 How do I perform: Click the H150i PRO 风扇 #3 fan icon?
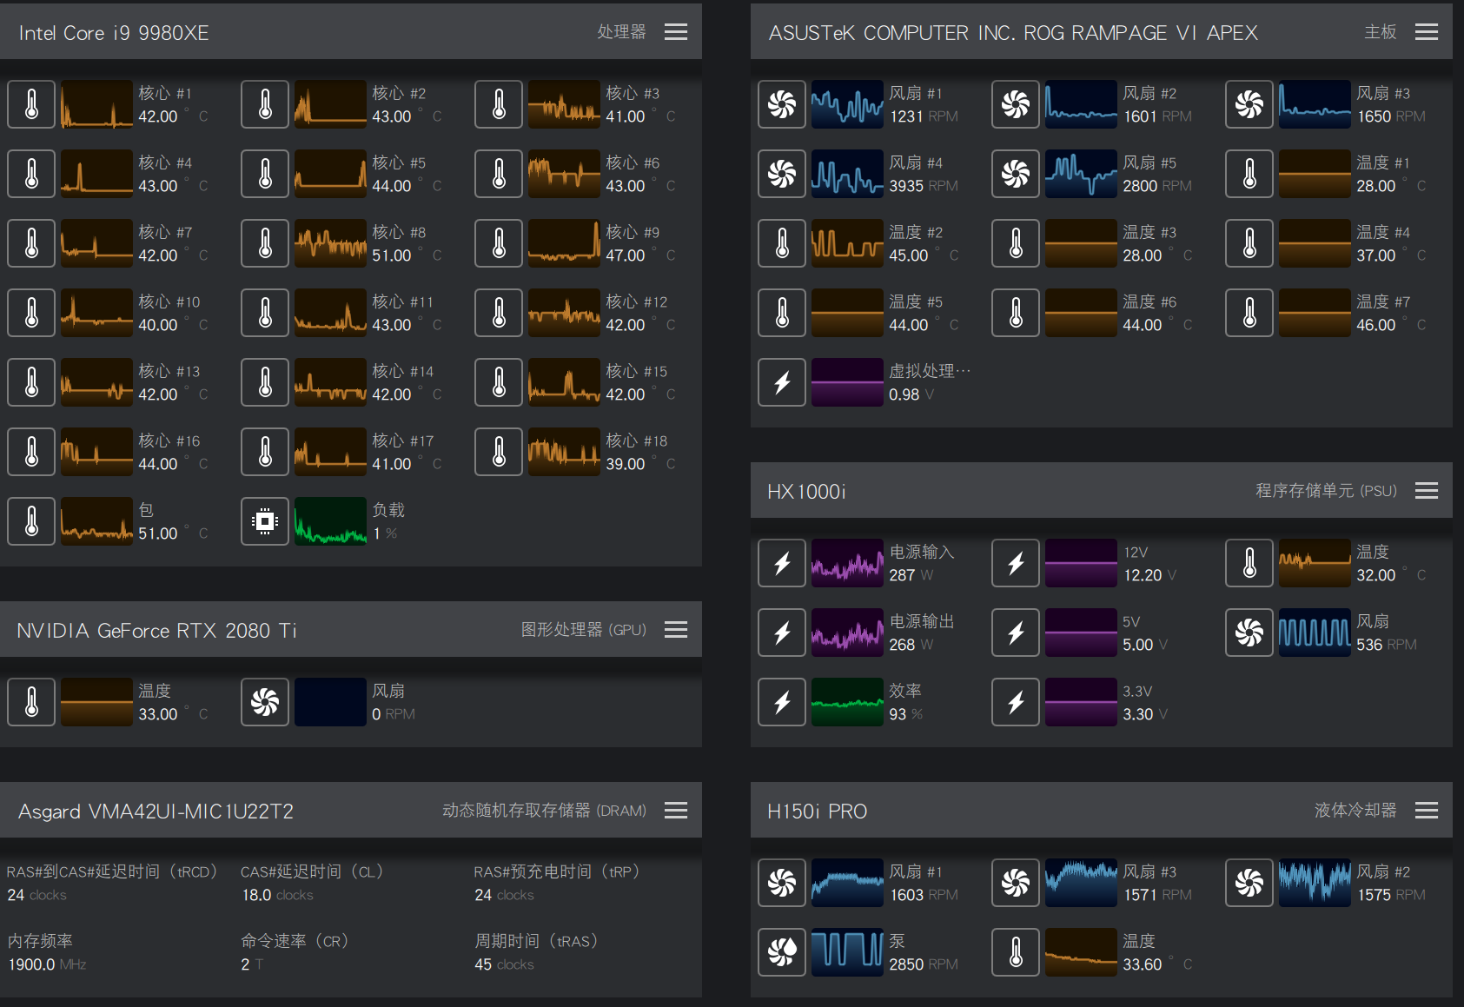(x=1016, y=883)
